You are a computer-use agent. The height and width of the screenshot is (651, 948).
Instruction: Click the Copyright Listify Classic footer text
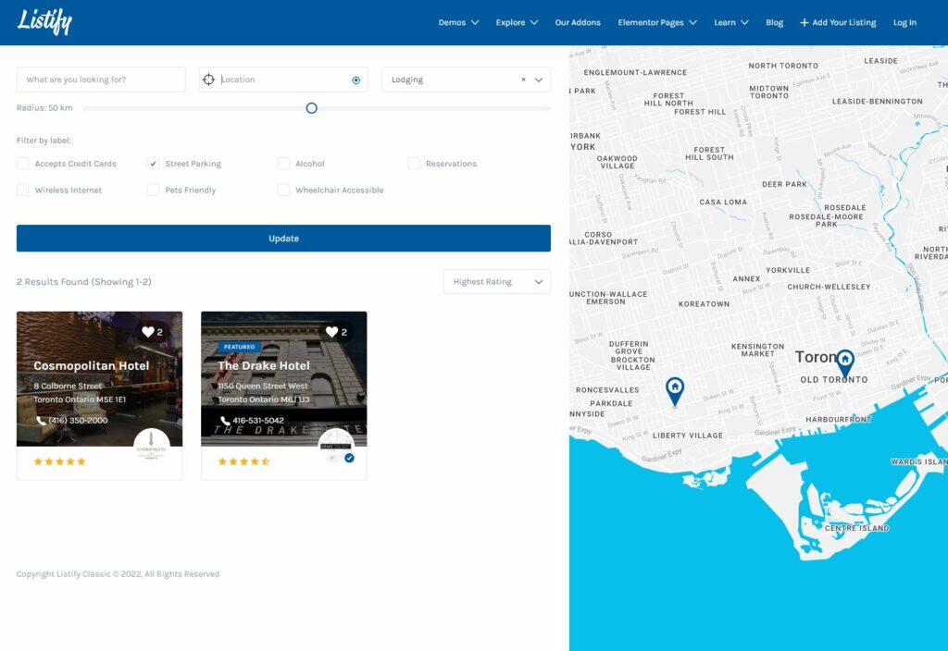click(x=118, y=574)
